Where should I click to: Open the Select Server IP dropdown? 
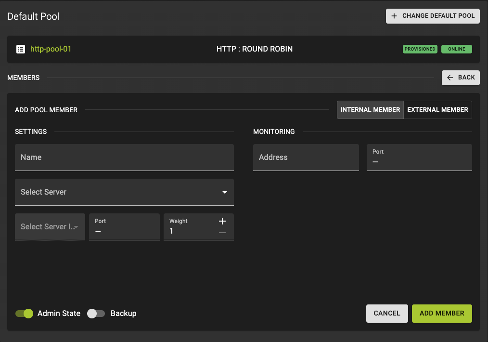click(50, 227)
